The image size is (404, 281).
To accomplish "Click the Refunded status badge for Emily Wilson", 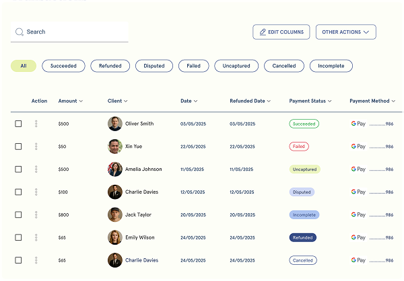I will pyautogui.click(x=302, y=237).
